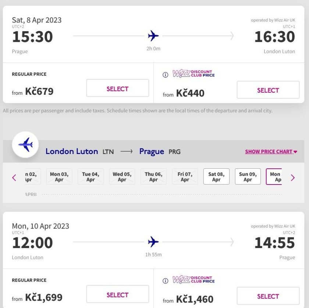Viewport: 309px width, 308px height.
Task: Choose the Mon 10 Apr date tab
Action: click(x=274, y=176)
